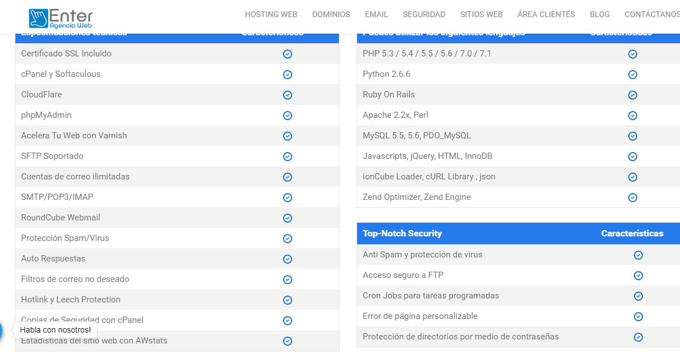This screenshot has height=352, width=680.
Task: Click the 'Protección Spam/Virus' text
Action: point(65,239)
